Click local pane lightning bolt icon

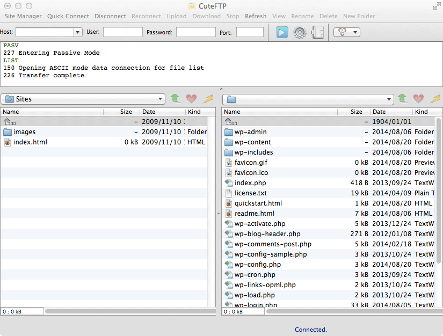pos(208,99)
